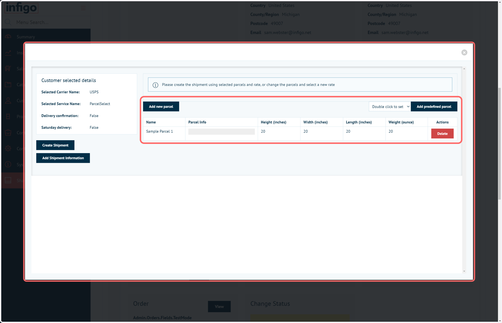This screenshot has width=502, height=323.
Task: Click the 'Delivery confirmation:' label
Action: click(60, 115)
